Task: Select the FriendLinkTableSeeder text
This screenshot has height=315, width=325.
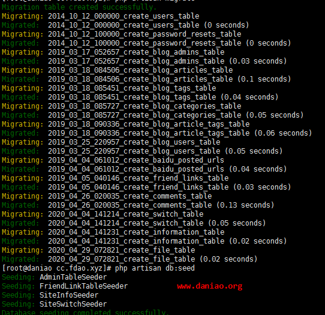Action: tap(84, 286)
